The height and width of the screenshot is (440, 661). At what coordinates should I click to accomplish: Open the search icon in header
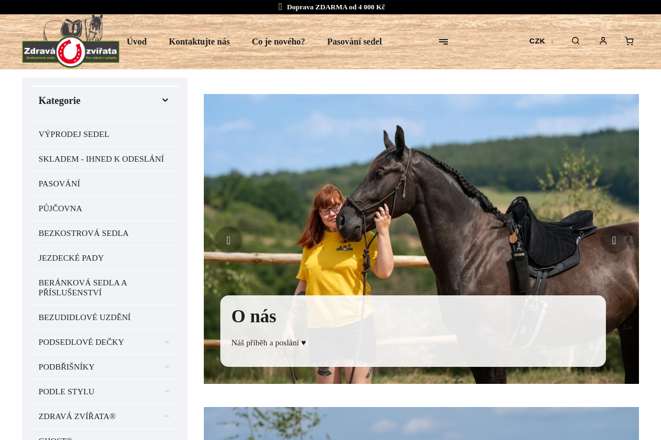click(576, 41)
